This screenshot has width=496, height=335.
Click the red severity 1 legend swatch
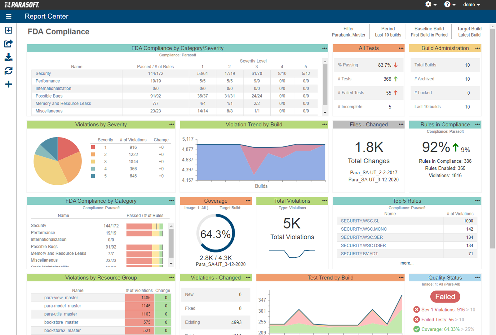point(93,147)
